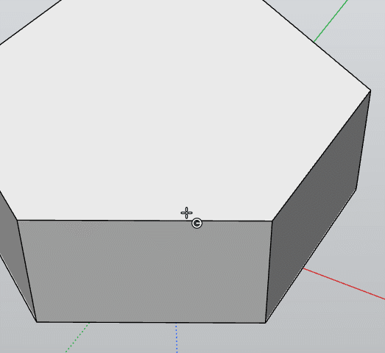Click the bottom-left corner vertex of front face
The image size is (385, 353).
[37, 322]
